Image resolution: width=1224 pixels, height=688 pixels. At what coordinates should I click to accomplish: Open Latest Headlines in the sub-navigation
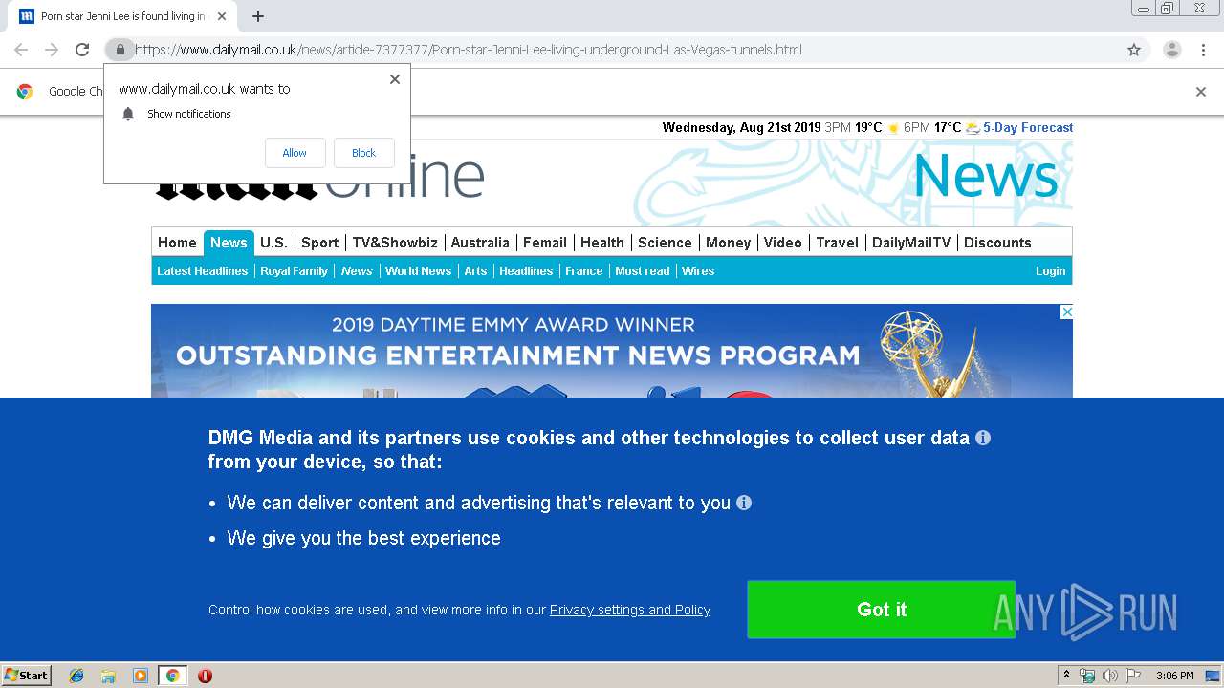(203, 271)
